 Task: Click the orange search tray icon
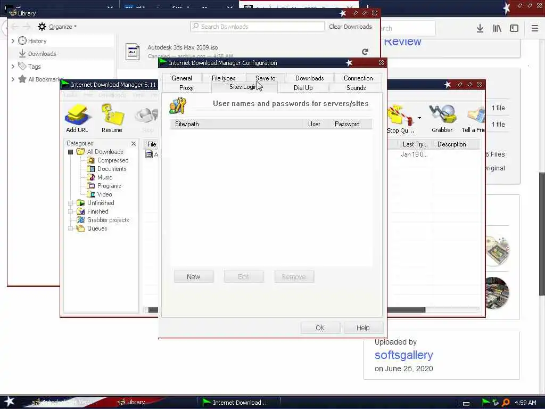pyautogui.click(x=506, y=403)
